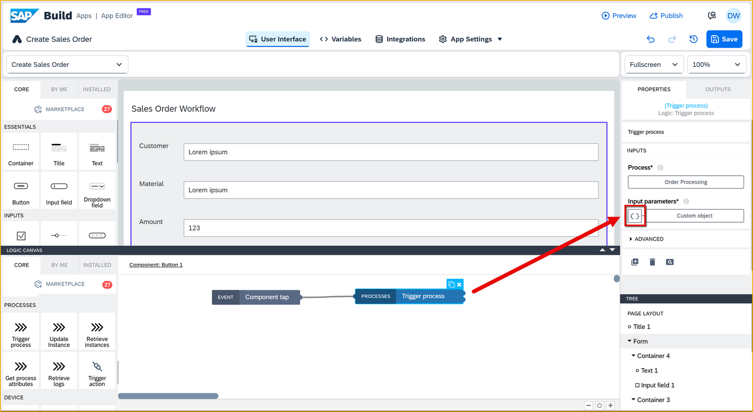This screenshot has height=412, width=753.
Task: Click the Undo arrow icon
Action: pos(651,39)
